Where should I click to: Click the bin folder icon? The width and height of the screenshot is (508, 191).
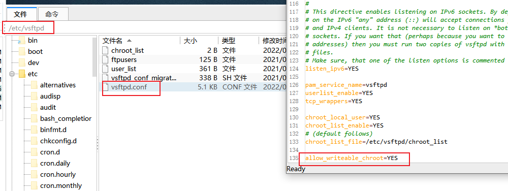pos(22,41)
